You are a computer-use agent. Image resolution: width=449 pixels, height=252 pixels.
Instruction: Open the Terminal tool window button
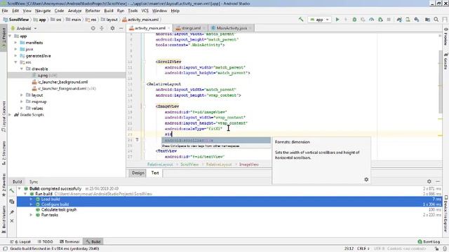point(69,241)
